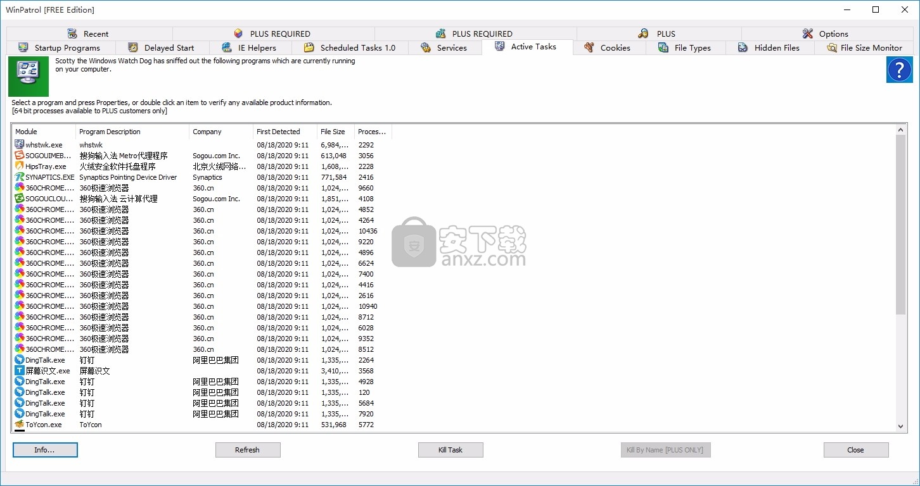Click the Services tab gear icon
This screenshot has height=486, width=920.
(x=426, y=47)
